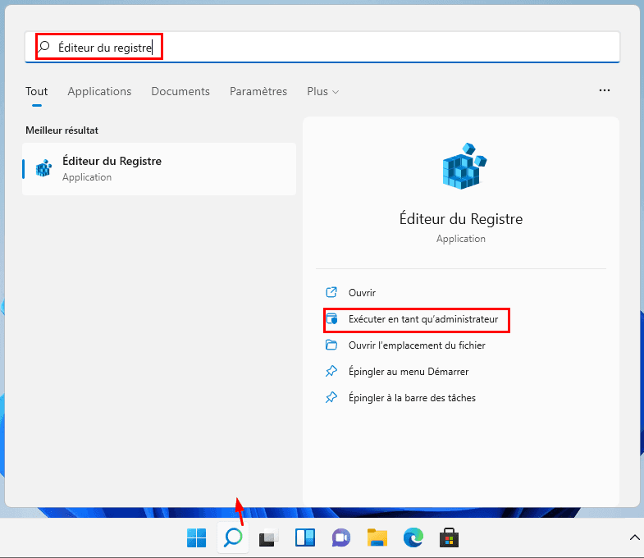Click the Éditeur du Registre title in details panel
This screenshot has width=644, height=558.
click(x=461, y=219)
